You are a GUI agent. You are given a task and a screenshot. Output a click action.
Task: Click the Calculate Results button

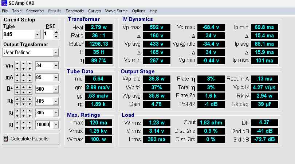(31, 139)
